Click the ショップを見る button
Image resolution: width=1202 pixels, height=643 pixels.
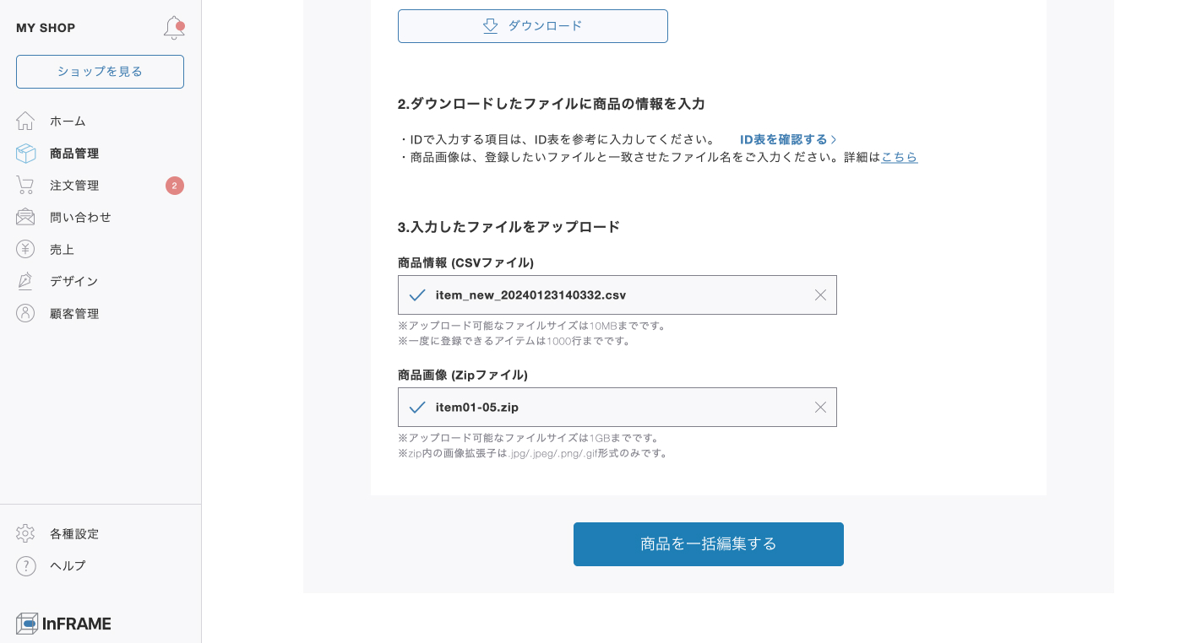pyautogui.click(x=100, y=72)
